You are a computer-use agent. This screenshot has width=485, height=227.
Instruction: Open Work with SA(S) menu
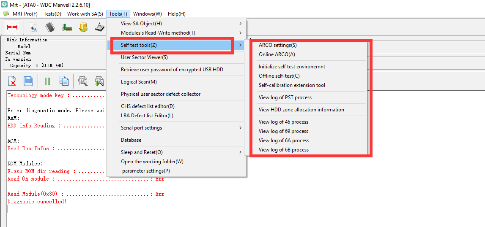[85, 14]
